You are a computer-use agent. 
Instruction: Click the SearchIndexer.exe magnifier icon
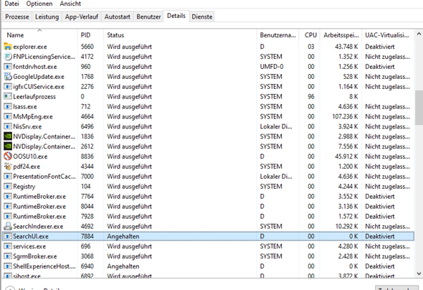pyautogui.click(x=8, y=226)
